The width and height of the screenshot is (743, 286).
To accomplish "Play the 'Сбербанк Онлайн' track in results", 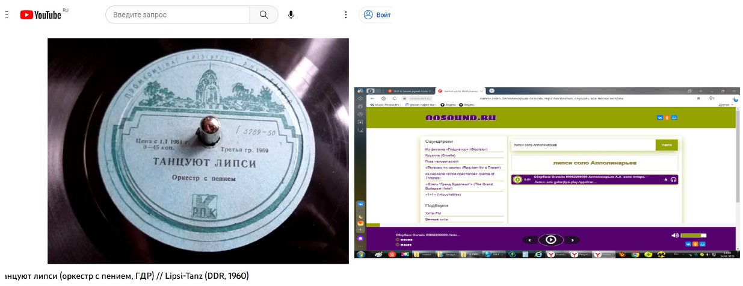I will pyautogui.click(x=517, y=179).
